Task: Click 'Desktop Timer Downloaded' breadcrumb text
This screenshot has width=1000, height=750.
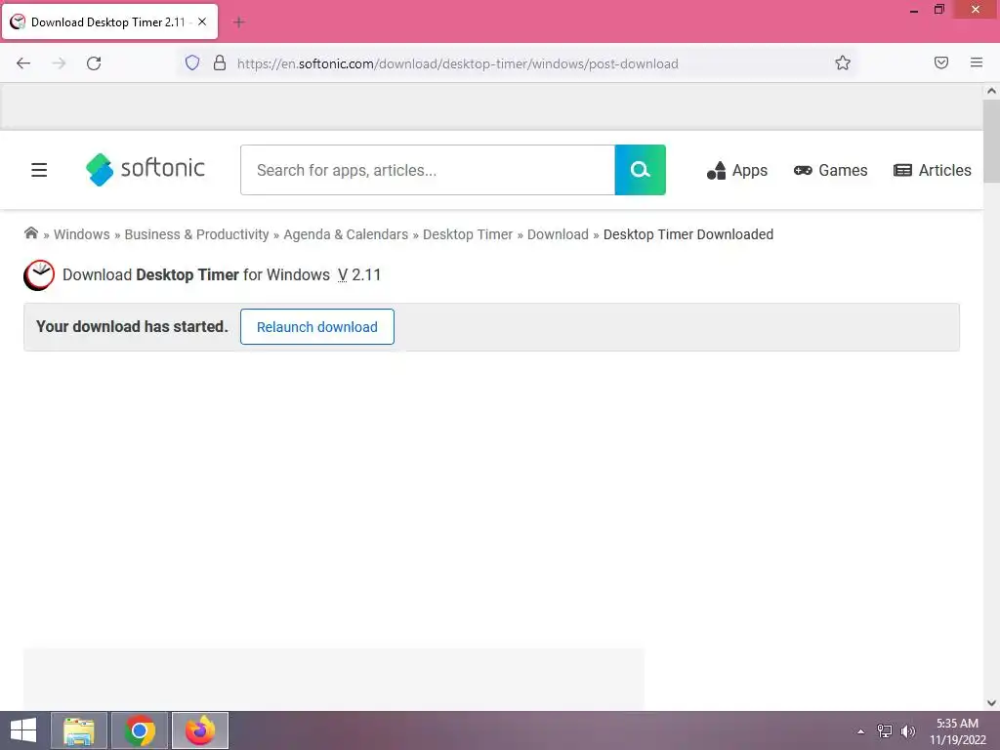Action: [x=688, y=234]
